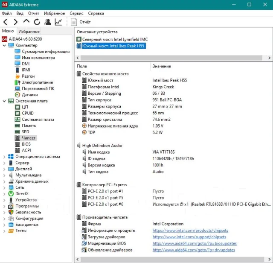Open Разгон overclock item
This screenshot has height=263, width=273.
pos(28,76)
